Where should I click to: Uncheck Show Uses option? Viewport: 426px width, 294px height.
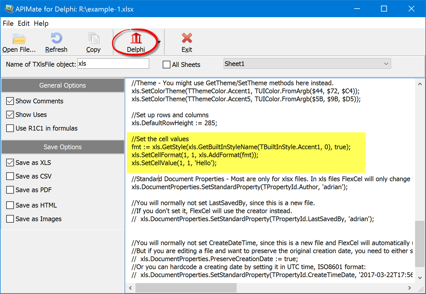click(x=10, y=115)
